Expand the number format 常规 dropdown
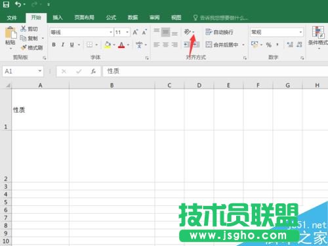This screenshot has height=246, width=328. click(x=300, y=32)
